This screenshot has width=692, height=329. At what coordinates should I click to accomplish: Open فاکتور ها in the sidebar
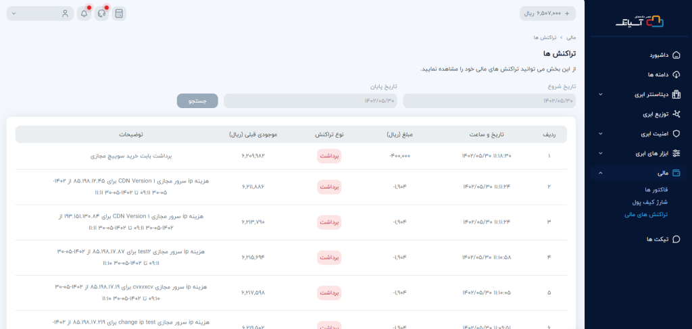(x=656, y=190)
